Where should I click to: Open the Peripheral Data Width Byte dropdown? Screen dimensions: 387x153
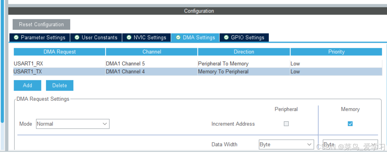(286, 144)
